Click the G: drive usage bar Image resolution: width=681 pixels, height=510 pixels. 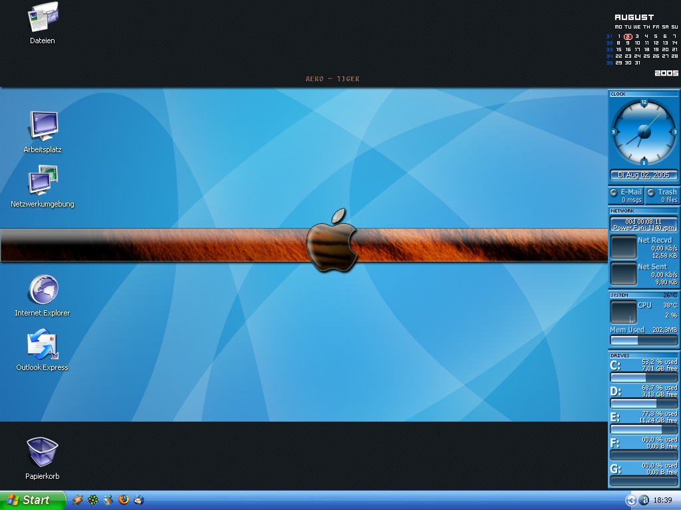pos(644,481)
